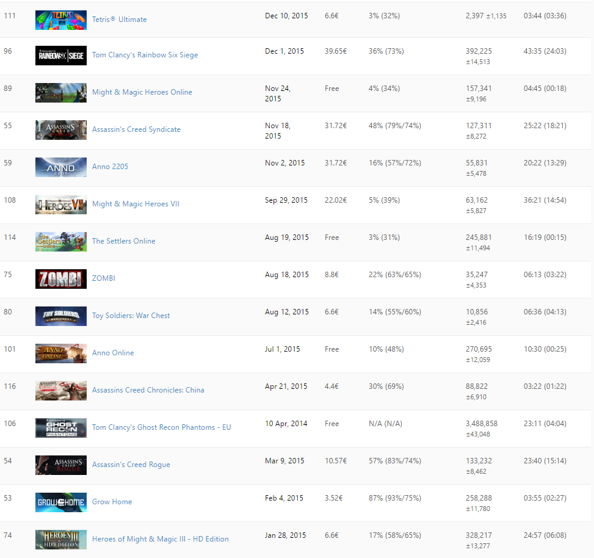Image resolution: width=594 pixels, height=558 pixels.
Task: Follow the Might & Magic Heroes VII link
Action: click(136, 204)
